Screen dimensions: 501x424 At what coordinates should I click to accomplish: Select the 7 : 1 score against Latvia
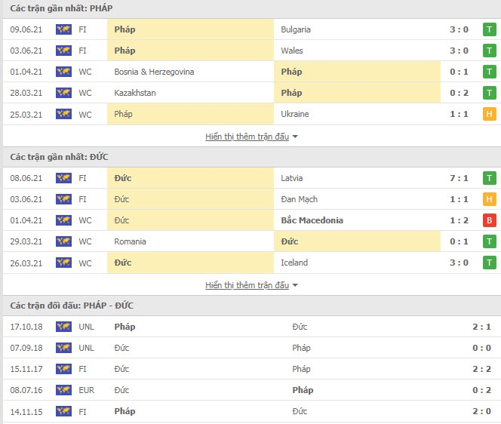459,178
